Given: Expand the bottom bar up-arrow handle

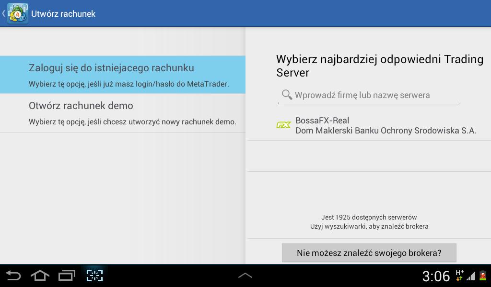Looking at the screenshot, I should click(x=245, y=276).
